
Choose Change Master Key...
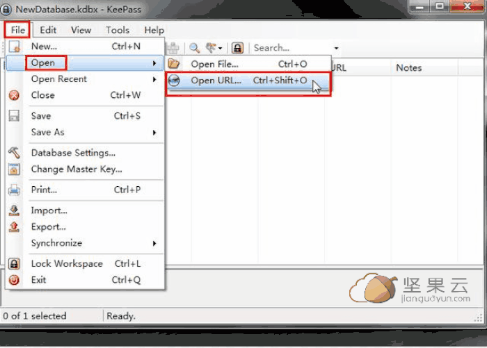coord(85,169)
